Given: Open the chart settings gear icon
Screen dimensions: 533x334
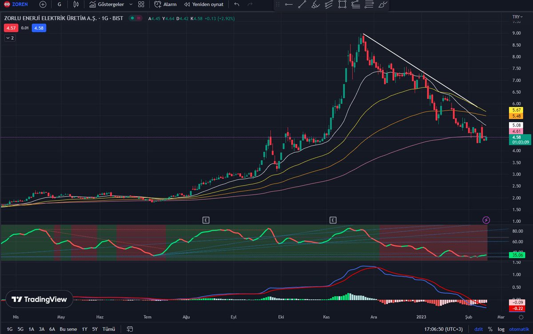Looking at the screenshot, I should [x=521, y=317].
